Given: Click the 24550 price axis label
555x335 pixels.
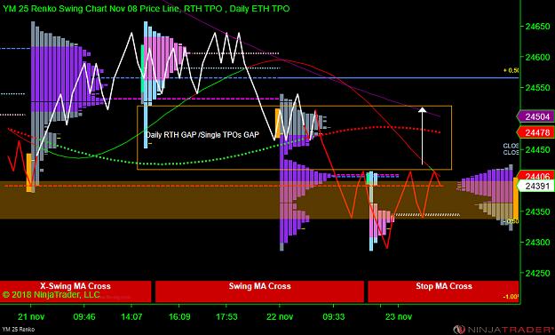Looking at the screenshot, I should coord(537,88).
